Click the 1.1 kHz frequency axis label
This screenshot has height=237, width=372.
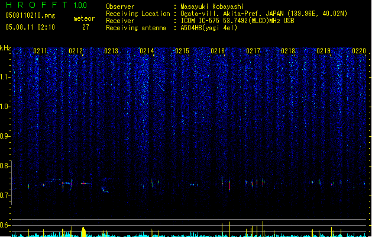click(x=5, y=77)
